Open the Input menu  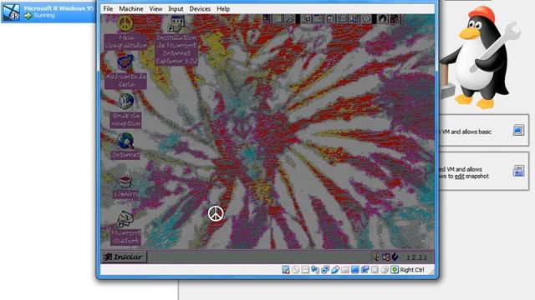pyautogui.click(x=176, y=9)
